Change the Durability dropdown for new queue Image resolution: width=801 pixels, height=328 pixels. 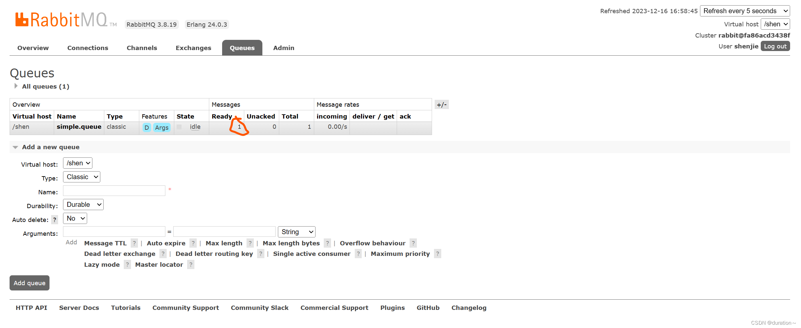click(x=83, y=204)
